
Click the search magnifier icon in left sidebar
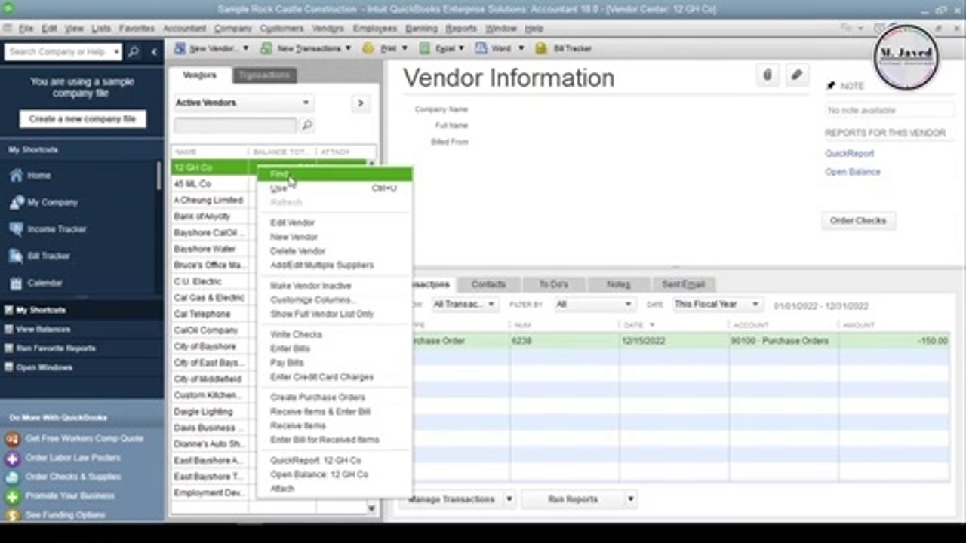tap(134, 51)
